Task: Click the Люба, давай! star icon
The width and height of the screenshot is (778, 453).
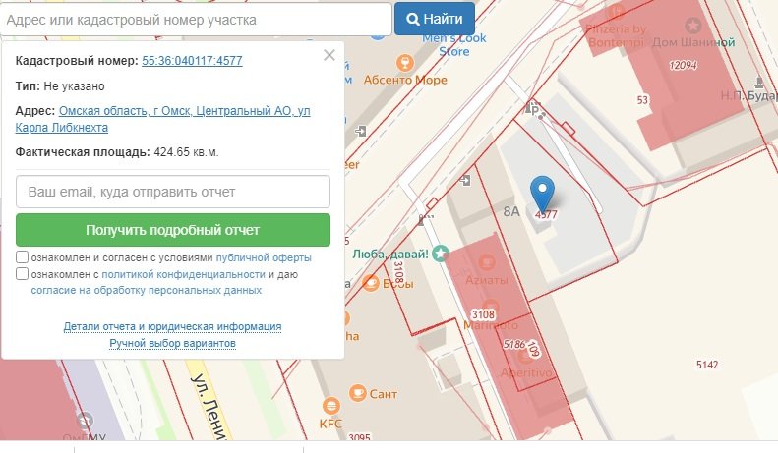Action: tap(440, 254)
